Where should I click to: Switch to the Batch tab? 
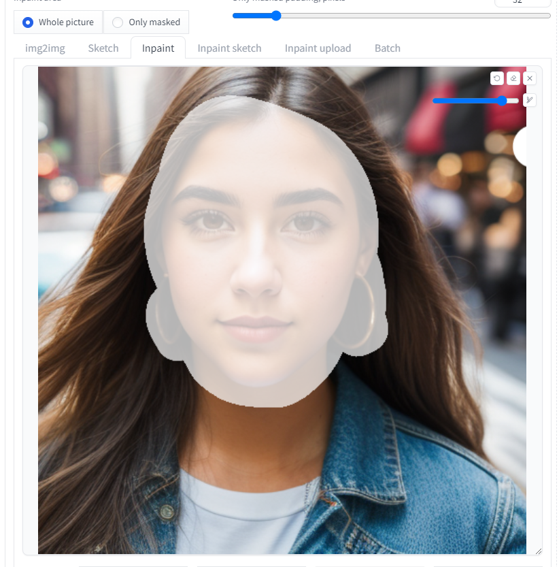coord(388,48)
